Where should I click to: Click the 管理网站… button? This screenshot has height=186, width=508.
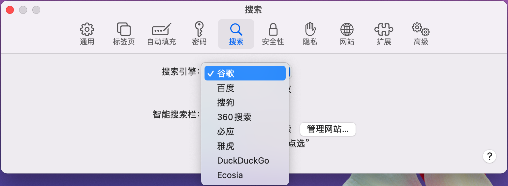click(x=328, y=129)
